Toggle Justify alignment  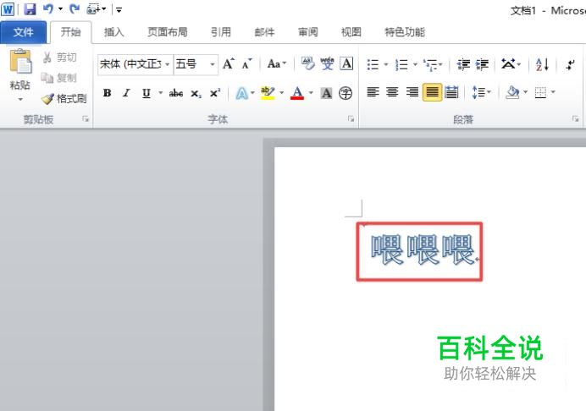(432, 92)
